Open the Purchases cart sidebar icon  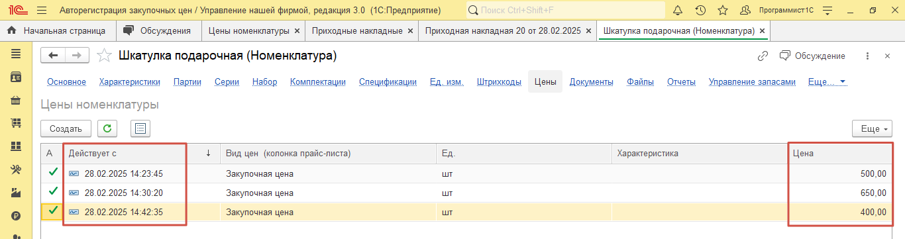pyautogui.click(x=16, y=123)
